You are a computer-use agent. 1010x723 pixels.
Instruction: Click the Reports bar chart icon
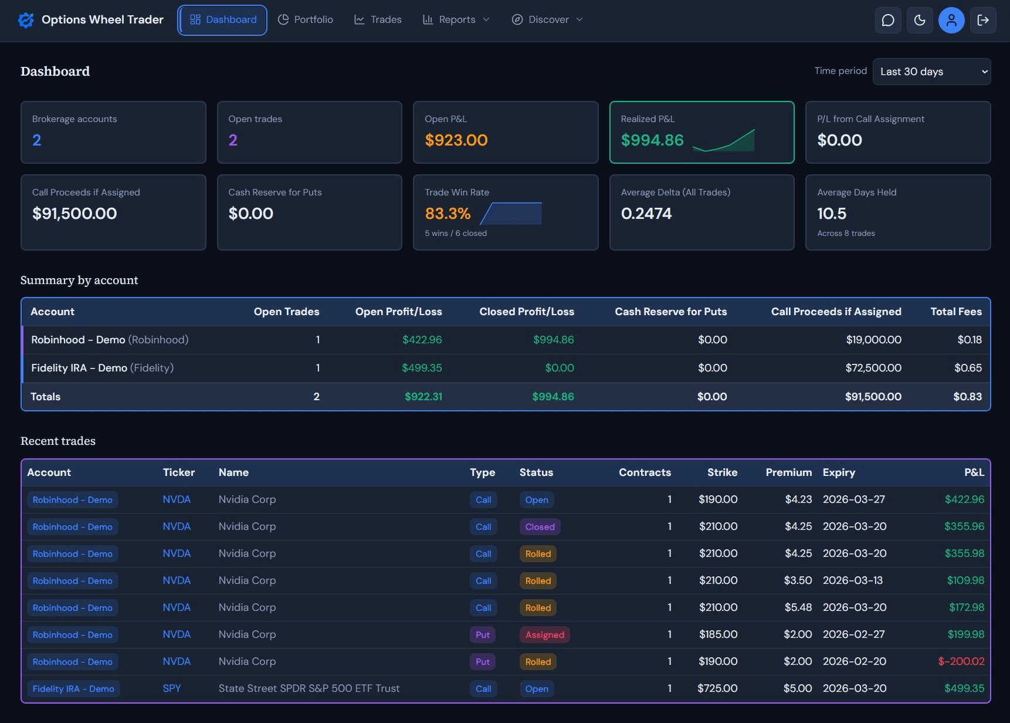pos(428,19)
